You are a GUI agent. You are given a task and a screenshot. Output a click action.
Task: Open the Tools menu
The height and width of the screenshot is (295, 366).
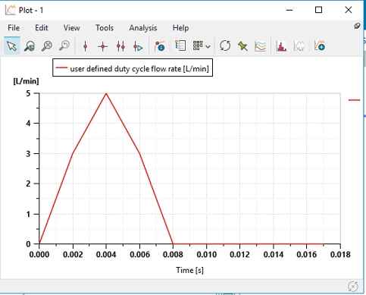pos(105,27)
